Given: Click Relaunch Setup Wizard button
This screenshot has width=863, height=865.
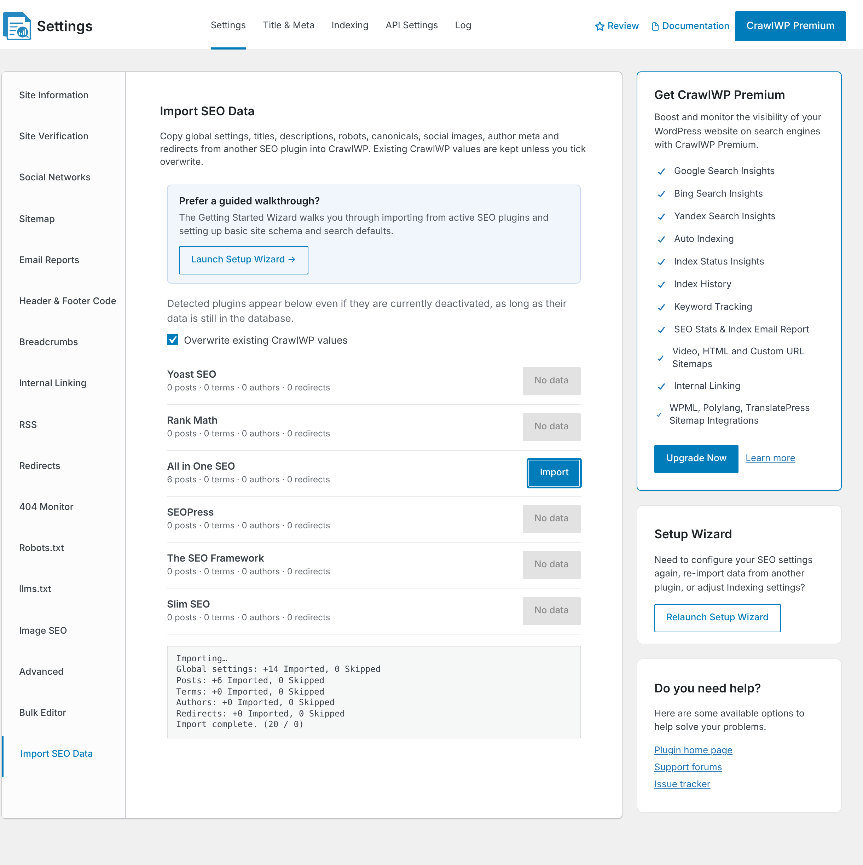Looking at the screenshot, I should pos(717,618).
